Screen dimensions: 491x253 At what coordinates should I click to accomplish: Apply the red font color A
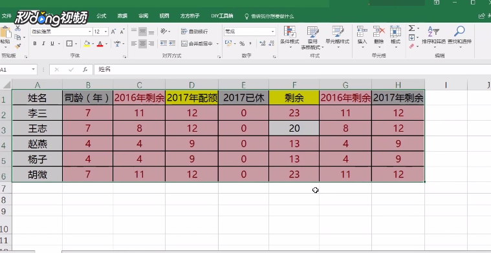click(100, 44)
